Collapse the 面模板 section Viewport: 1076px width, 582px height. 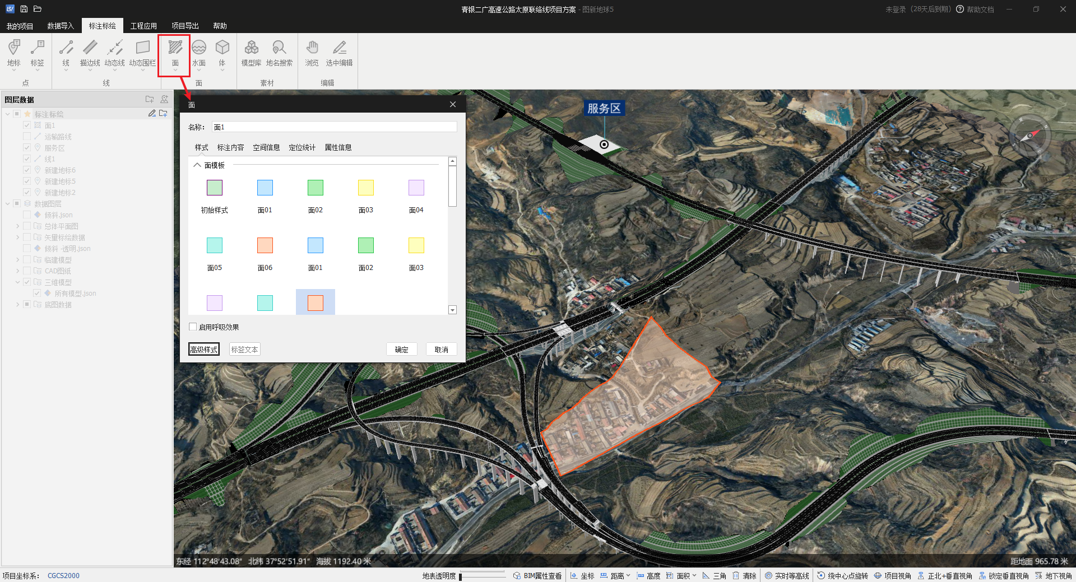tap(197, 165)
